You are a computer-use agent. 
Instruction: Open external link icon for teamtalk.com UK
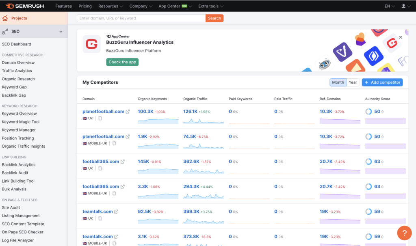pyautogui.click(x=116, y=211)
